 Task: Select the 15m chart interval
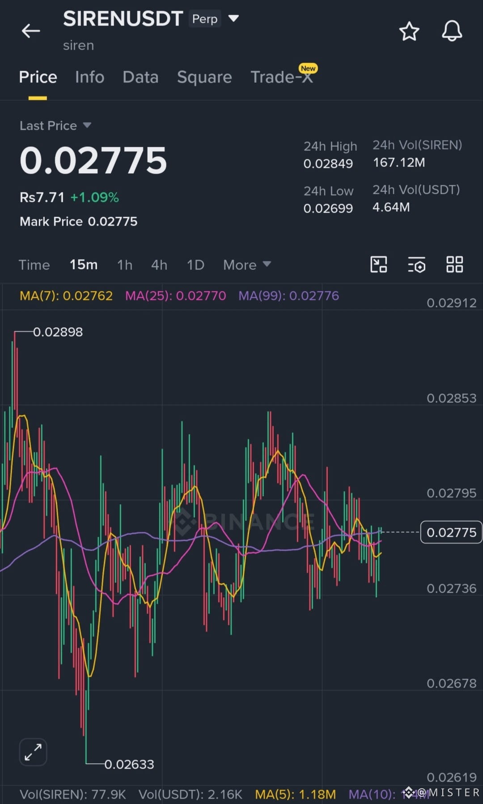click(84, 265)
